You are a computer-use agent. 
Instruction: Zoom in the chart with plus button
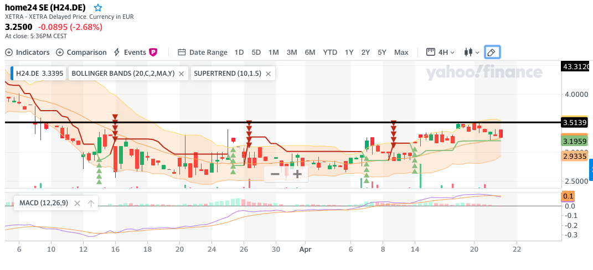click(297, 174)
